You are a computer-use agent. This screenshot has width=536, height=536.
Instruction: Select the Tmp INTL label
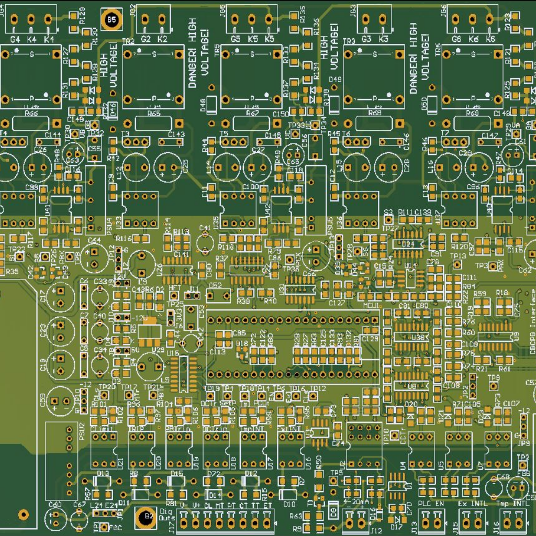(x=512, y=503)
